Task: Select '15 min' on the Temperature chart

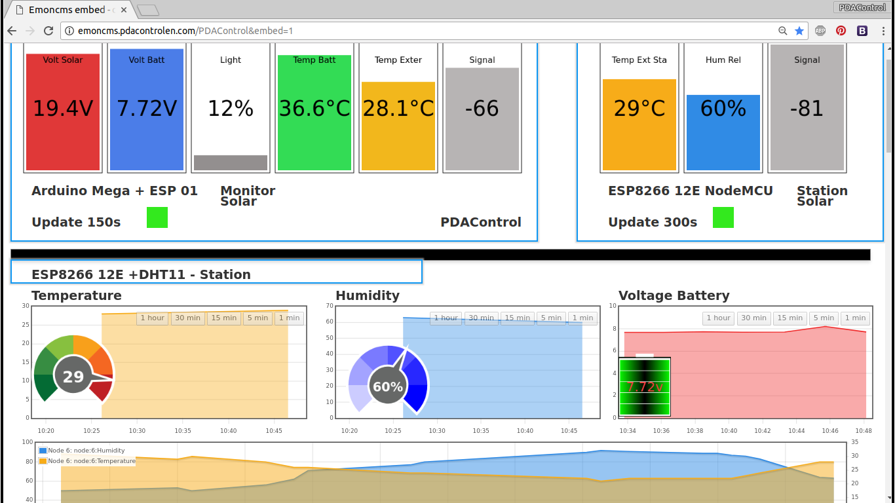Action: [224, 318]
